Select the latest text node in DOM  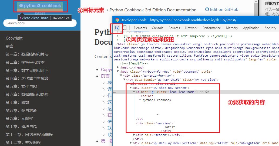tap(170, 127)
